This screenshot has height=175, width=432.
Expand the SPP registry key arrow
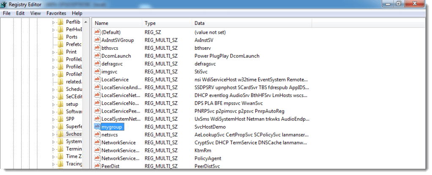54,119
